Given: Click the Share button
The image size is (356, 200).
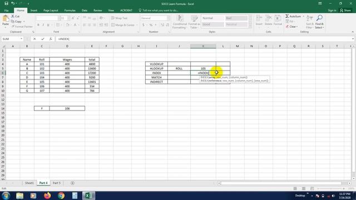Looking at the screenshot, I should click(x=345, y=11).
